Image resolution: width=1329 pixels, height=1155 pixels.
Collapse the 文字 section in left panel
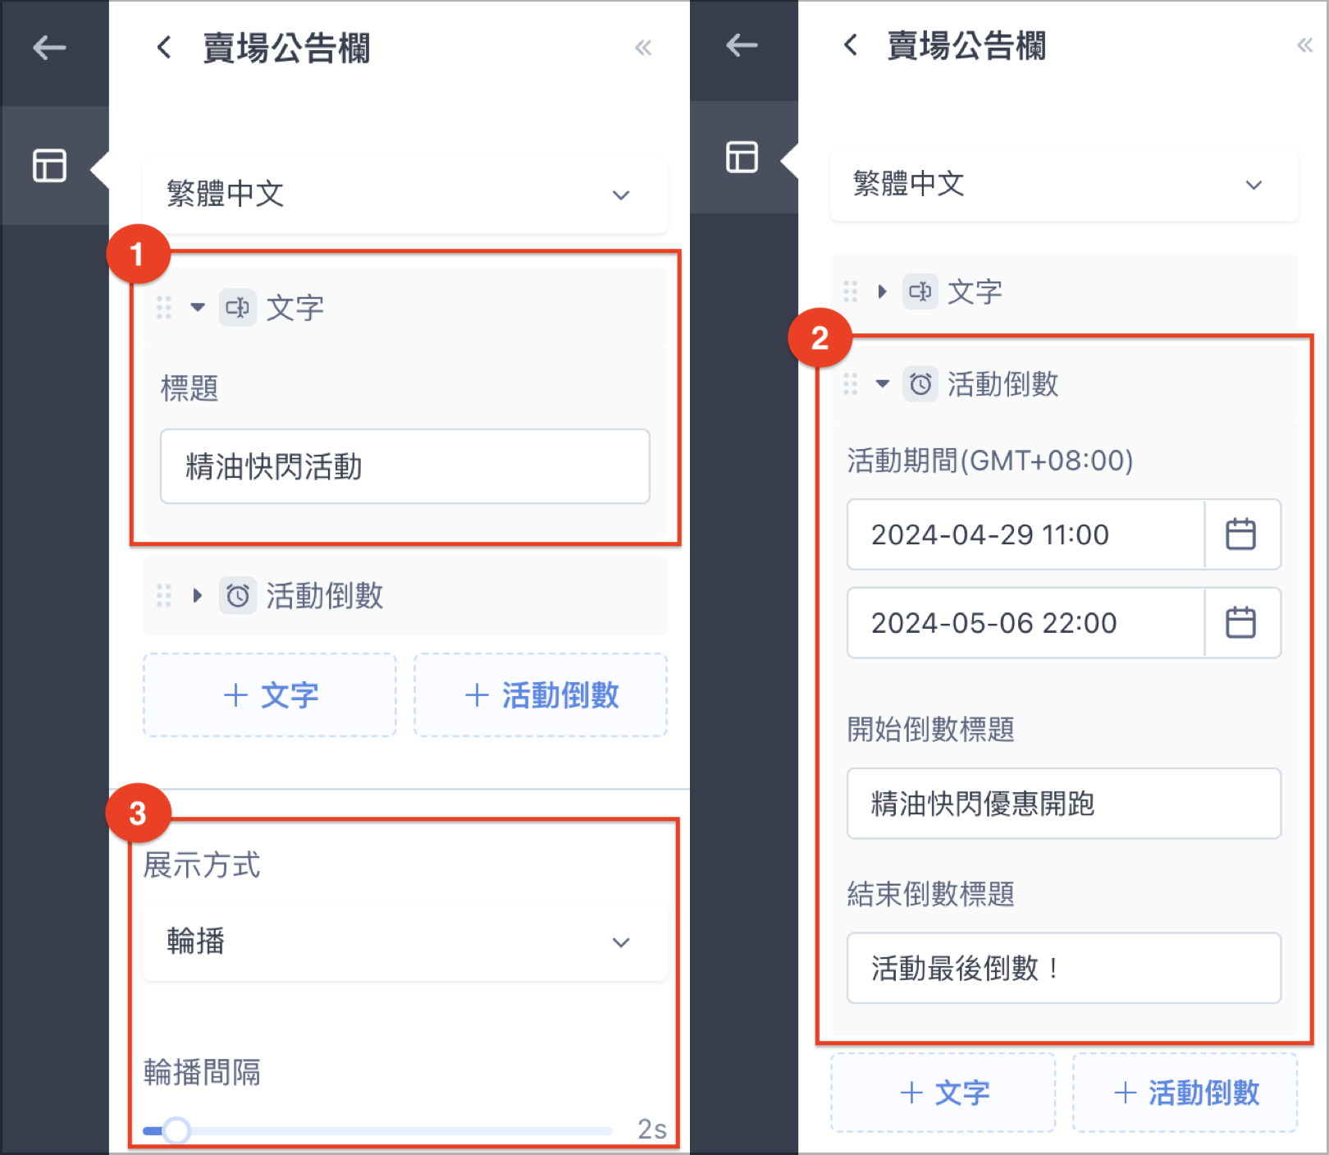tap(198, 308)
